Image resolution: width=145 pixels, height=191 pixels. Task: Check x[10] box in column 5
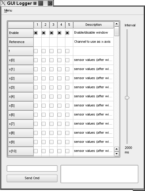pos(67,151)
